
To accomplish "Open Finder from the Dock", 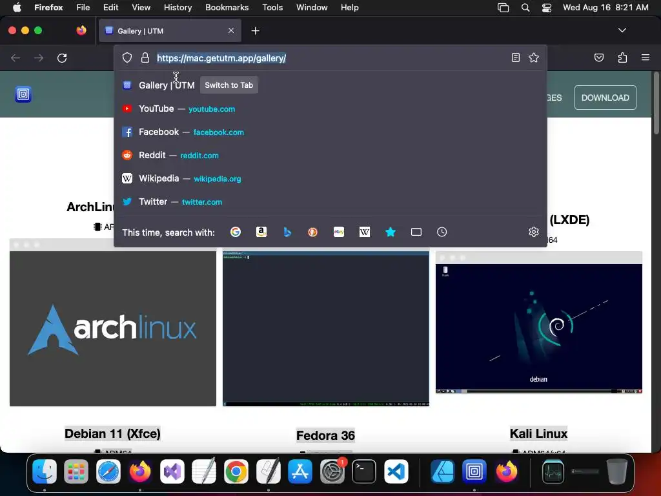I will (45, 471).
